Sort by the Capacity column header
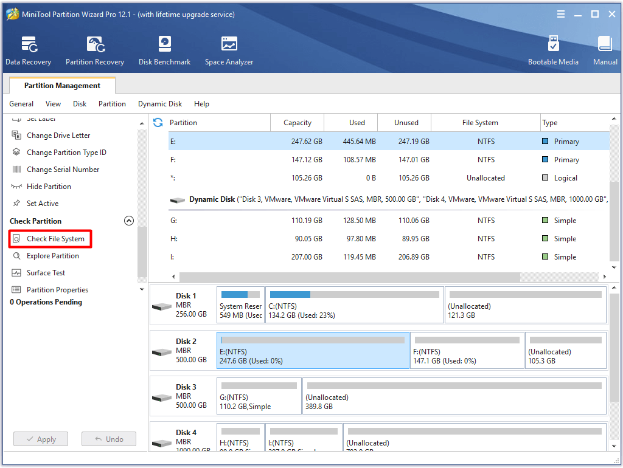This screenshot has width=623, height=468. click(x=297, y=123)
